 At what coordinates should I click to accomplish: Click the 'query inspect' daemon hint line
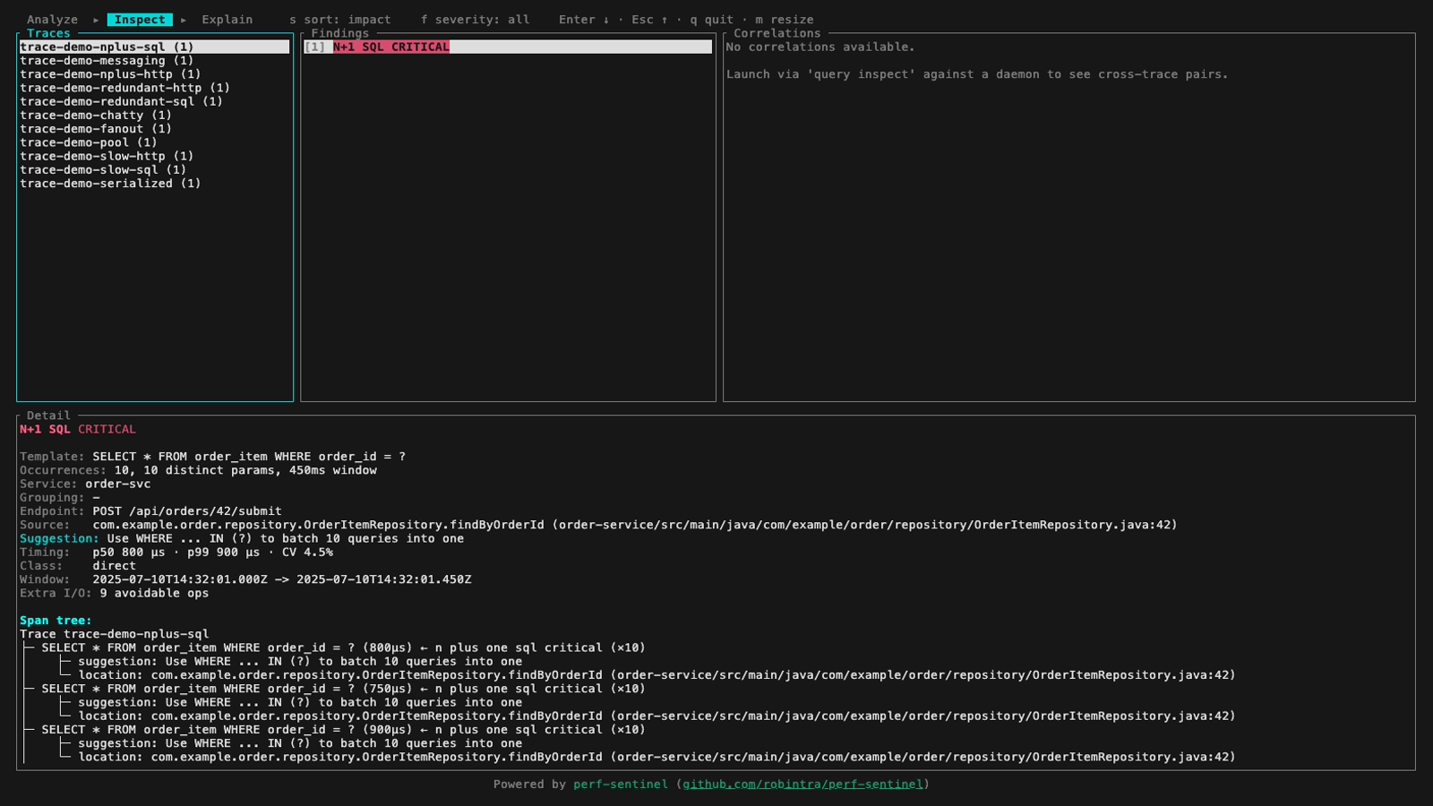coord(977,74)
